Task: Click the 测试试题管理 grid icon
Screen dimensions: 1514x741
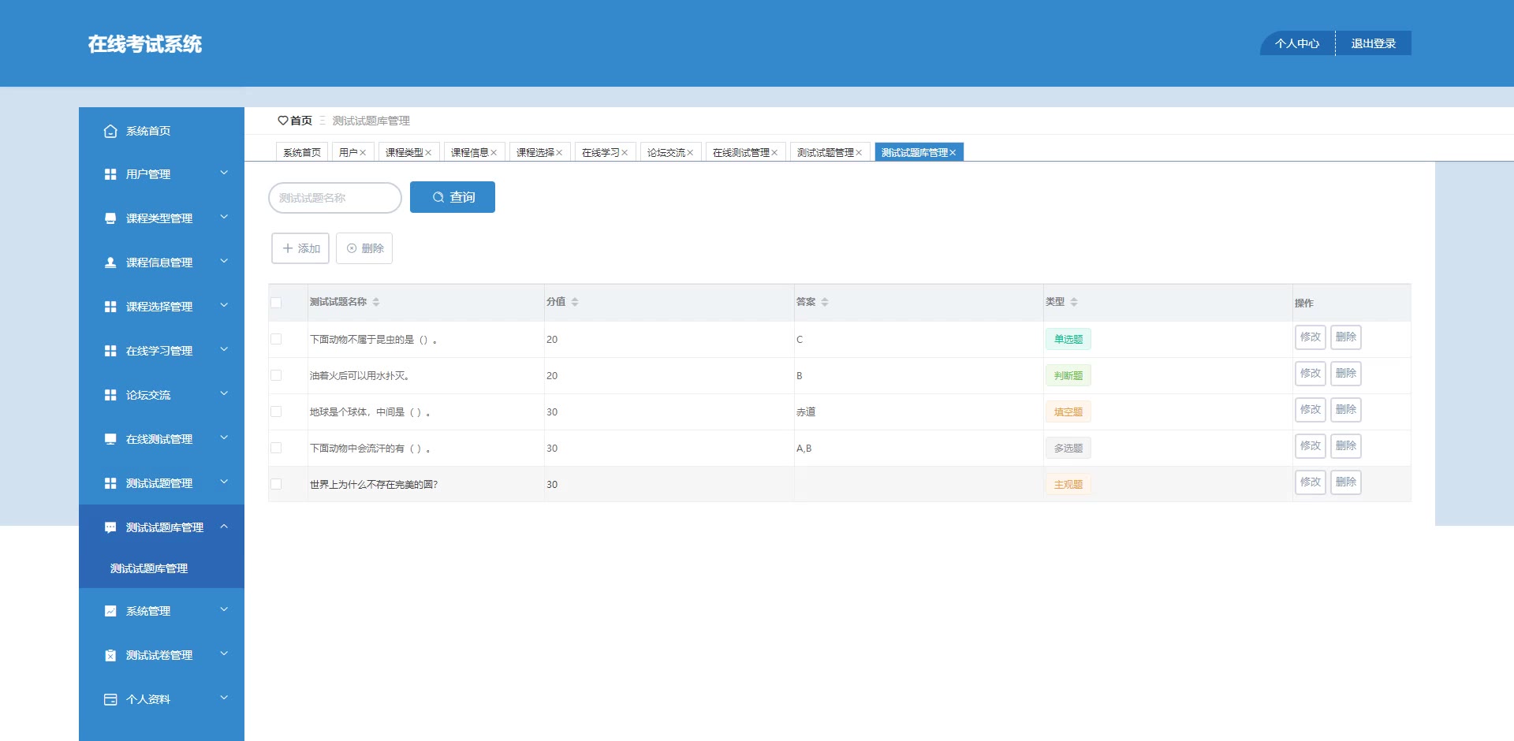Action: coord(110,483)
